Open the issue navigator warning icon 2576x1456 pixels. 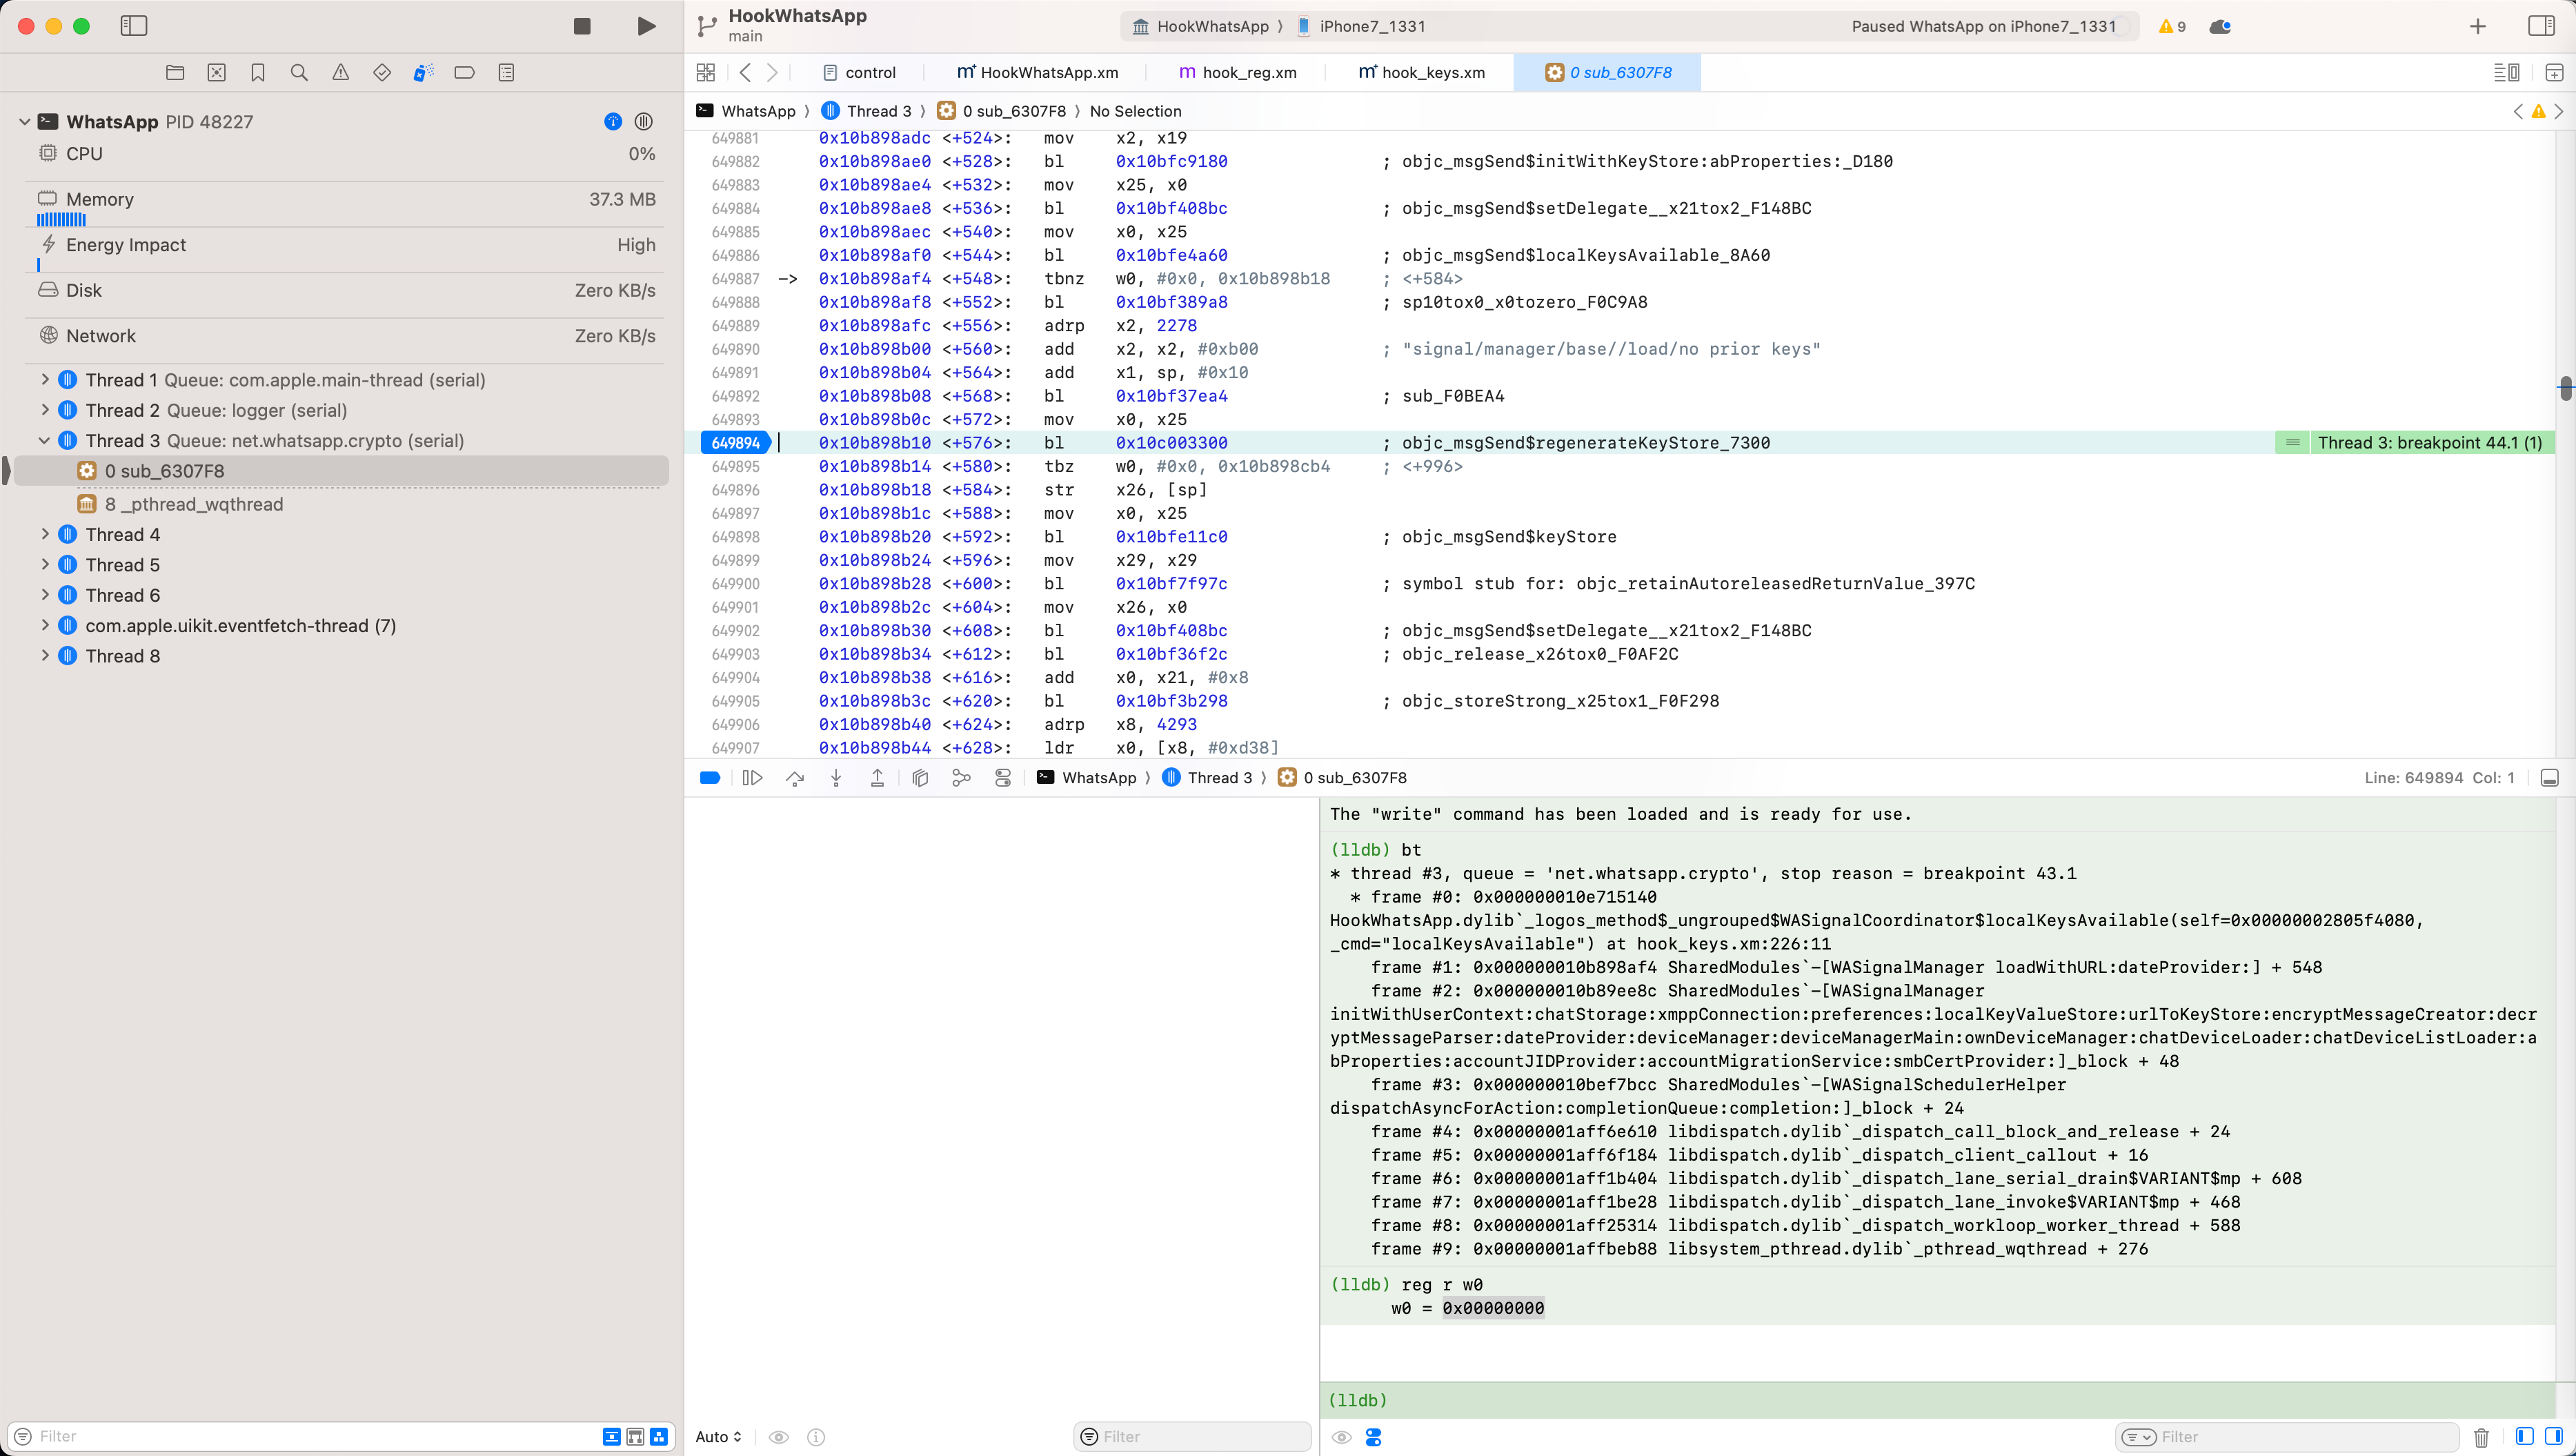tap(341, 72)
